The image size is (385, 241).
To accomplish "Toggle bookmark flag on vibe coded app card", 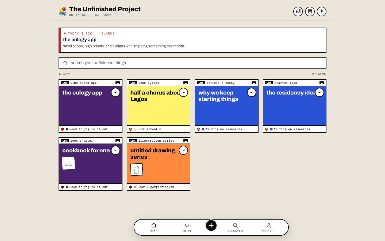I will pos(118,83).
